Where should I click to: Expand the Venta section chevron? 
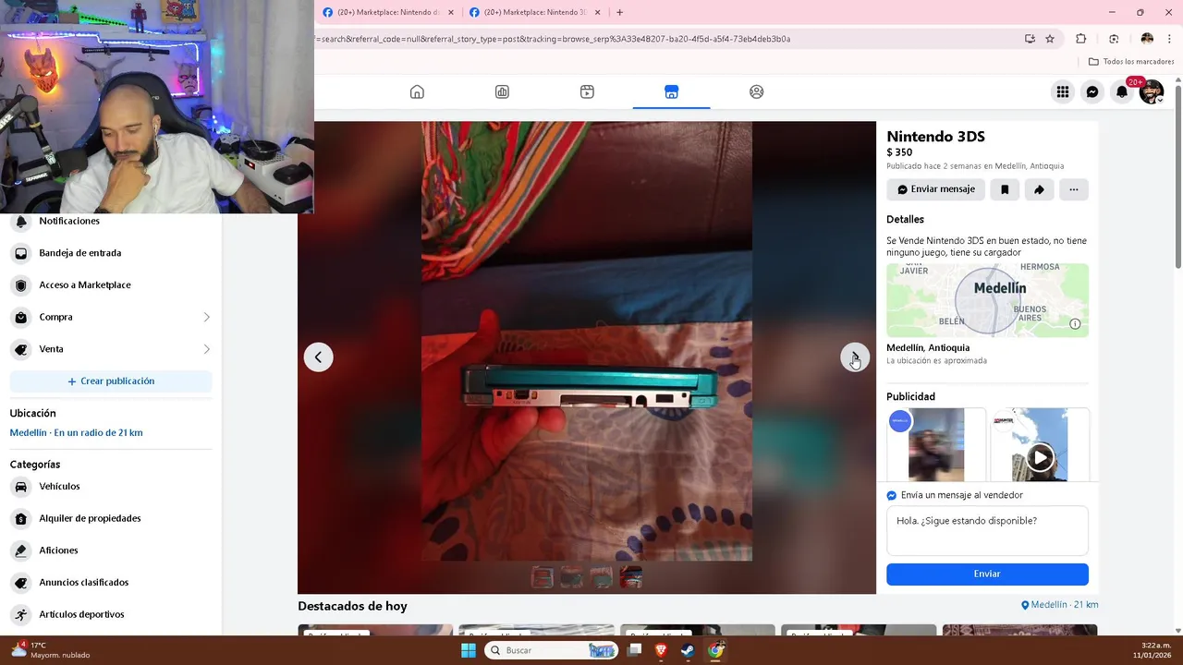pyautogui.click(x=206, y=349)
